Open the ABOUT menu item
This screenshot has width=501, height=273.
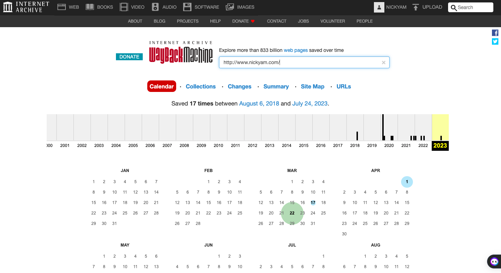tap(135, 21)
